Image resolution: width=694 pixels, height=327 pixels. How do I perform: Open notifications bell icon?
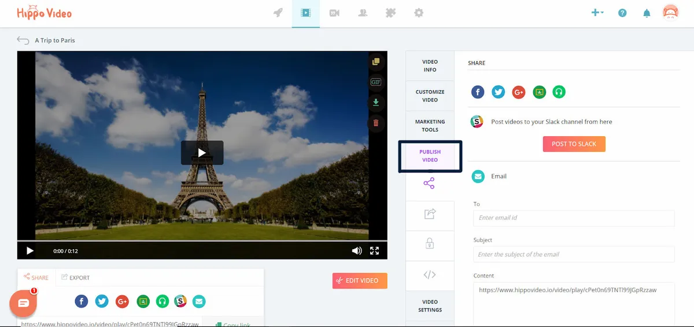[647, 13]
